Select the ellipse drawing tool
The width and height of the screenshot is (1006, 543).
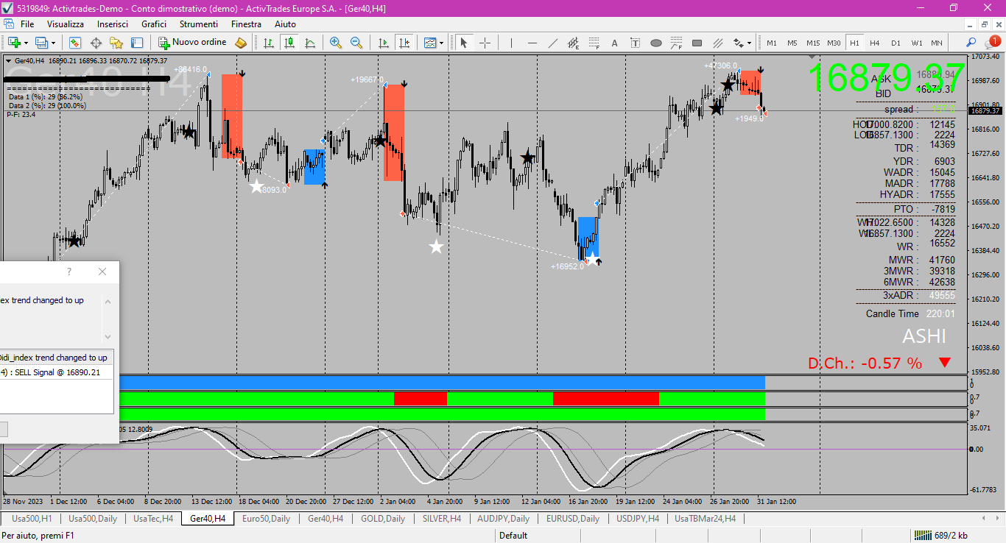tap(655, 43)
